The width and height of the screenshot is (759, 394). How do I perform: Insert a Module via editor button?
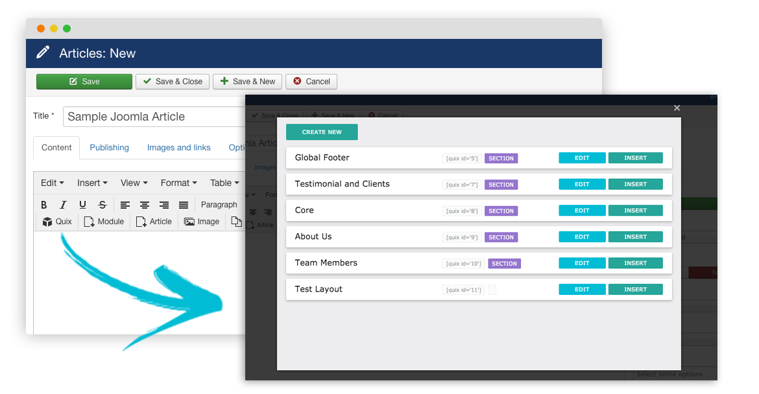coord(104,222)
